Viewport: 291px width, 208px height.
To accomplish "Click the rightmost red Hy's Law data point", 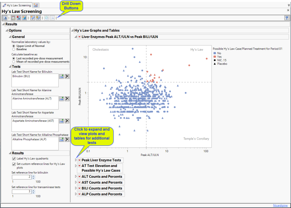I will tap(207, 59).
